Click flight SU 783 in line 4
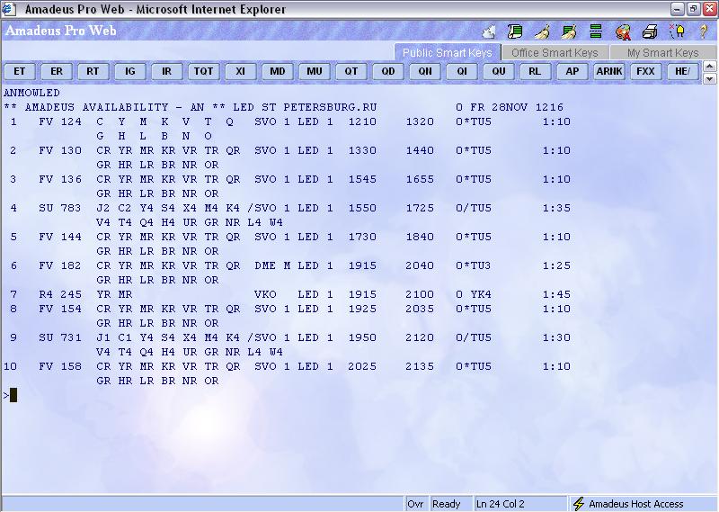719x512 pixels. click(x=60, y=208)
